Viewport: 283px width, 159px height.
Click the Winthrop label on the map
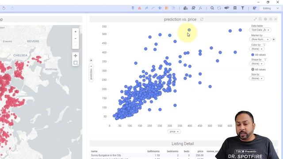[51, 69]
